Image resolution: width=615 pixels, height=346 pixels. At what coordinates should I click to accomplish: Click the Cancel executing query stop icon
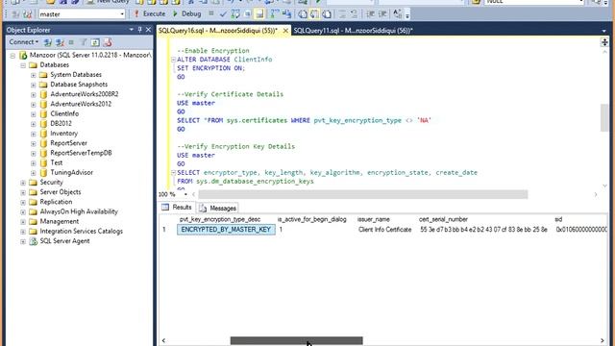[211, 13]
